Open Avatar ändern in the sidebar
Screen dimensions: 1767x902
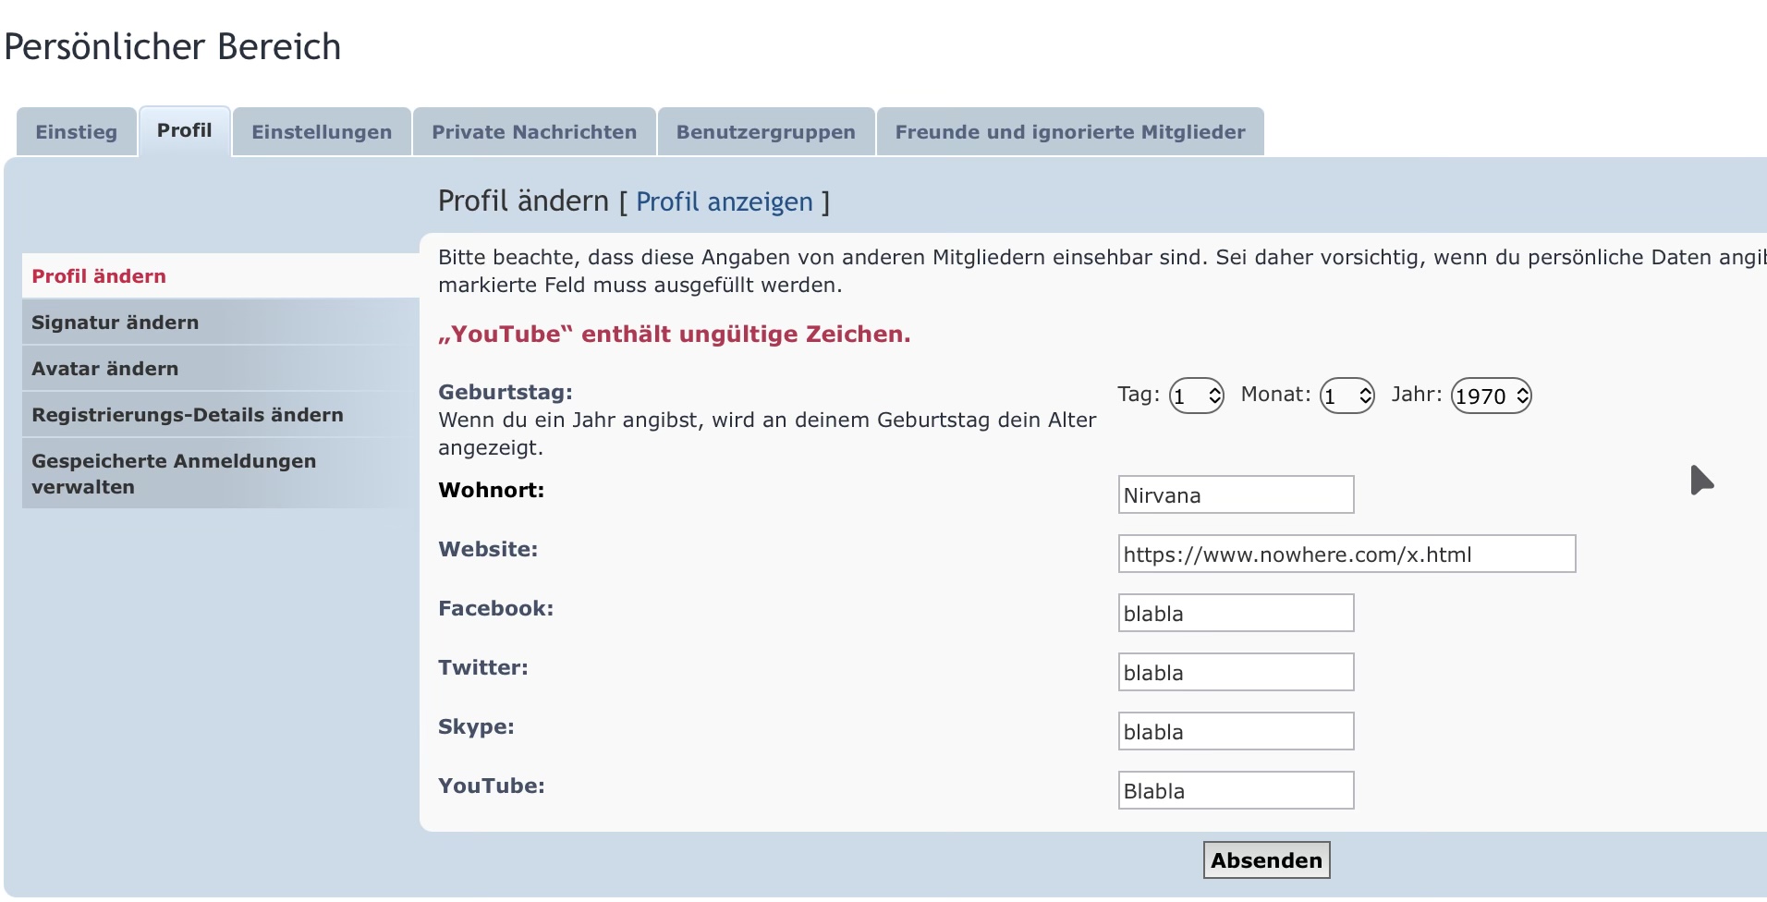pyautogui.click(x=221, y=368)
